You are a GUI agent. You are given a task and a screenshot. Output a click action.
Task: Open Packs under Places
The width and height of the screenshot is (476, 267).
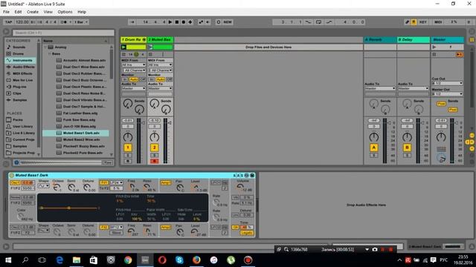pos(20,119)
